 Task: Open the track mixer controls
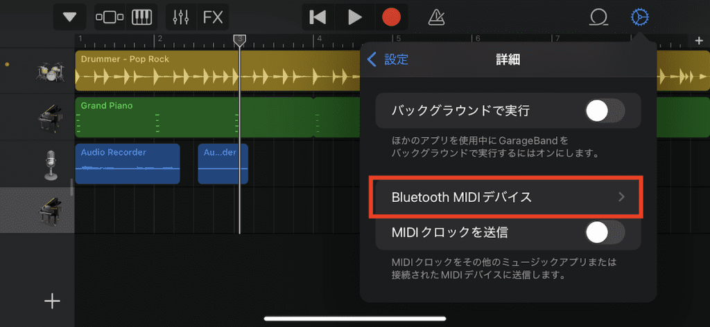point(180,17)
